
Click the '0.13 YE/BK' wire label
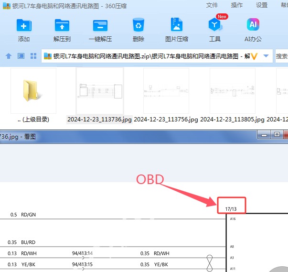(21, 264)
